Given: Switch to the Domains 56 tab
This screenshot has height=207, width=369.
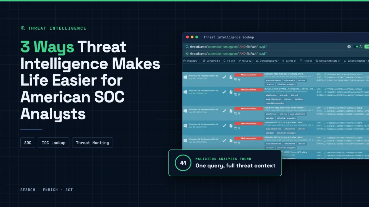Looking at the screenshot, I should (x=211, y=61).
